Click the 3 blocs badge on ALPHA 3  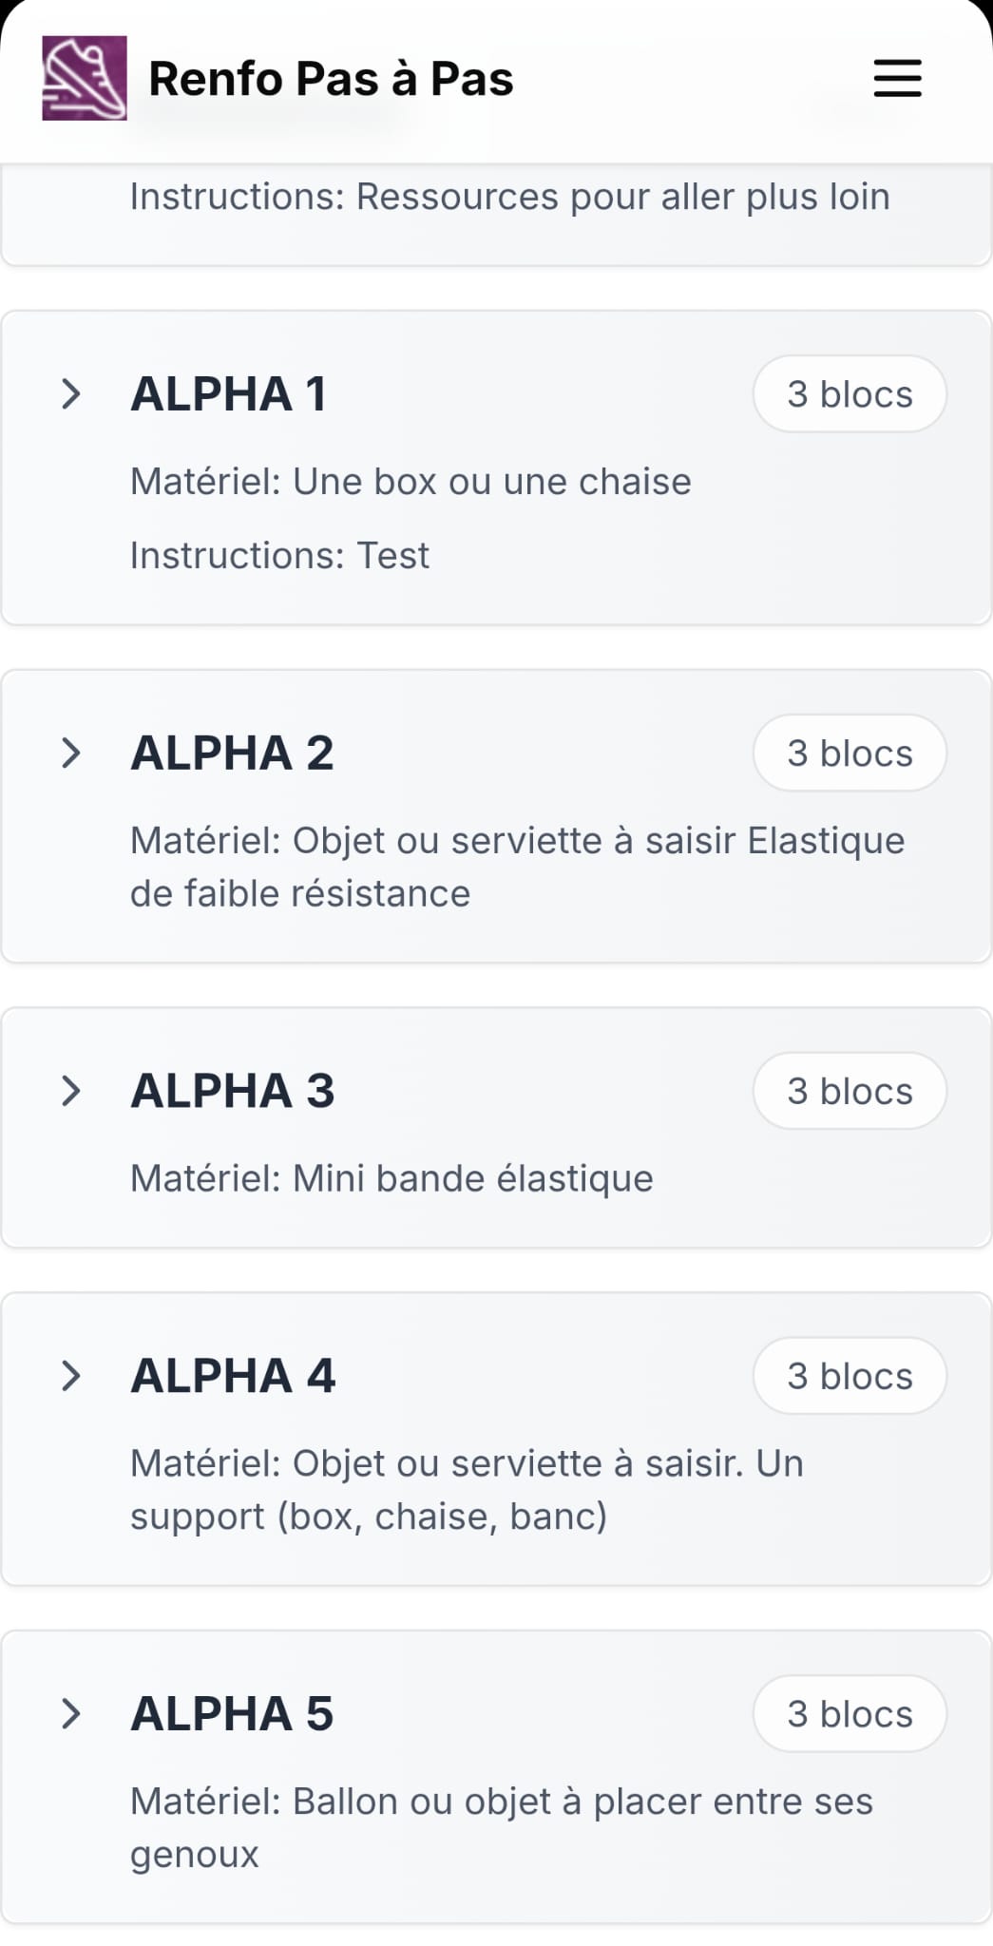tap(850, 1091)
